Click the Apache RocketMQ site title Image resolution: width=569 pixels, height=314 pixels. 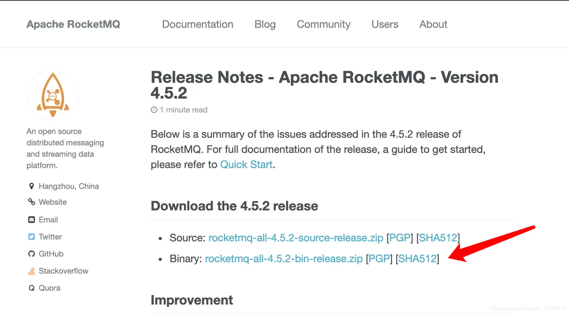tap(73, 24)
